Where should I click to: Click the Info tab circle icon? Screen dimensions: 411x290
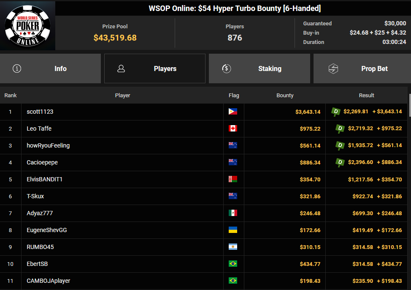[17, 68]
